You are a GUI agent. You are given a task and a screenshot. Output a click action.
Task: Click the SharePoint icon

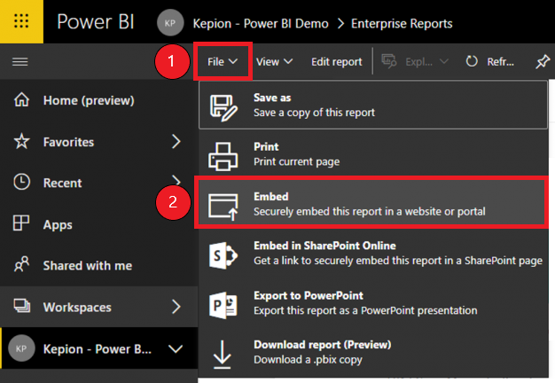(223, 255)
